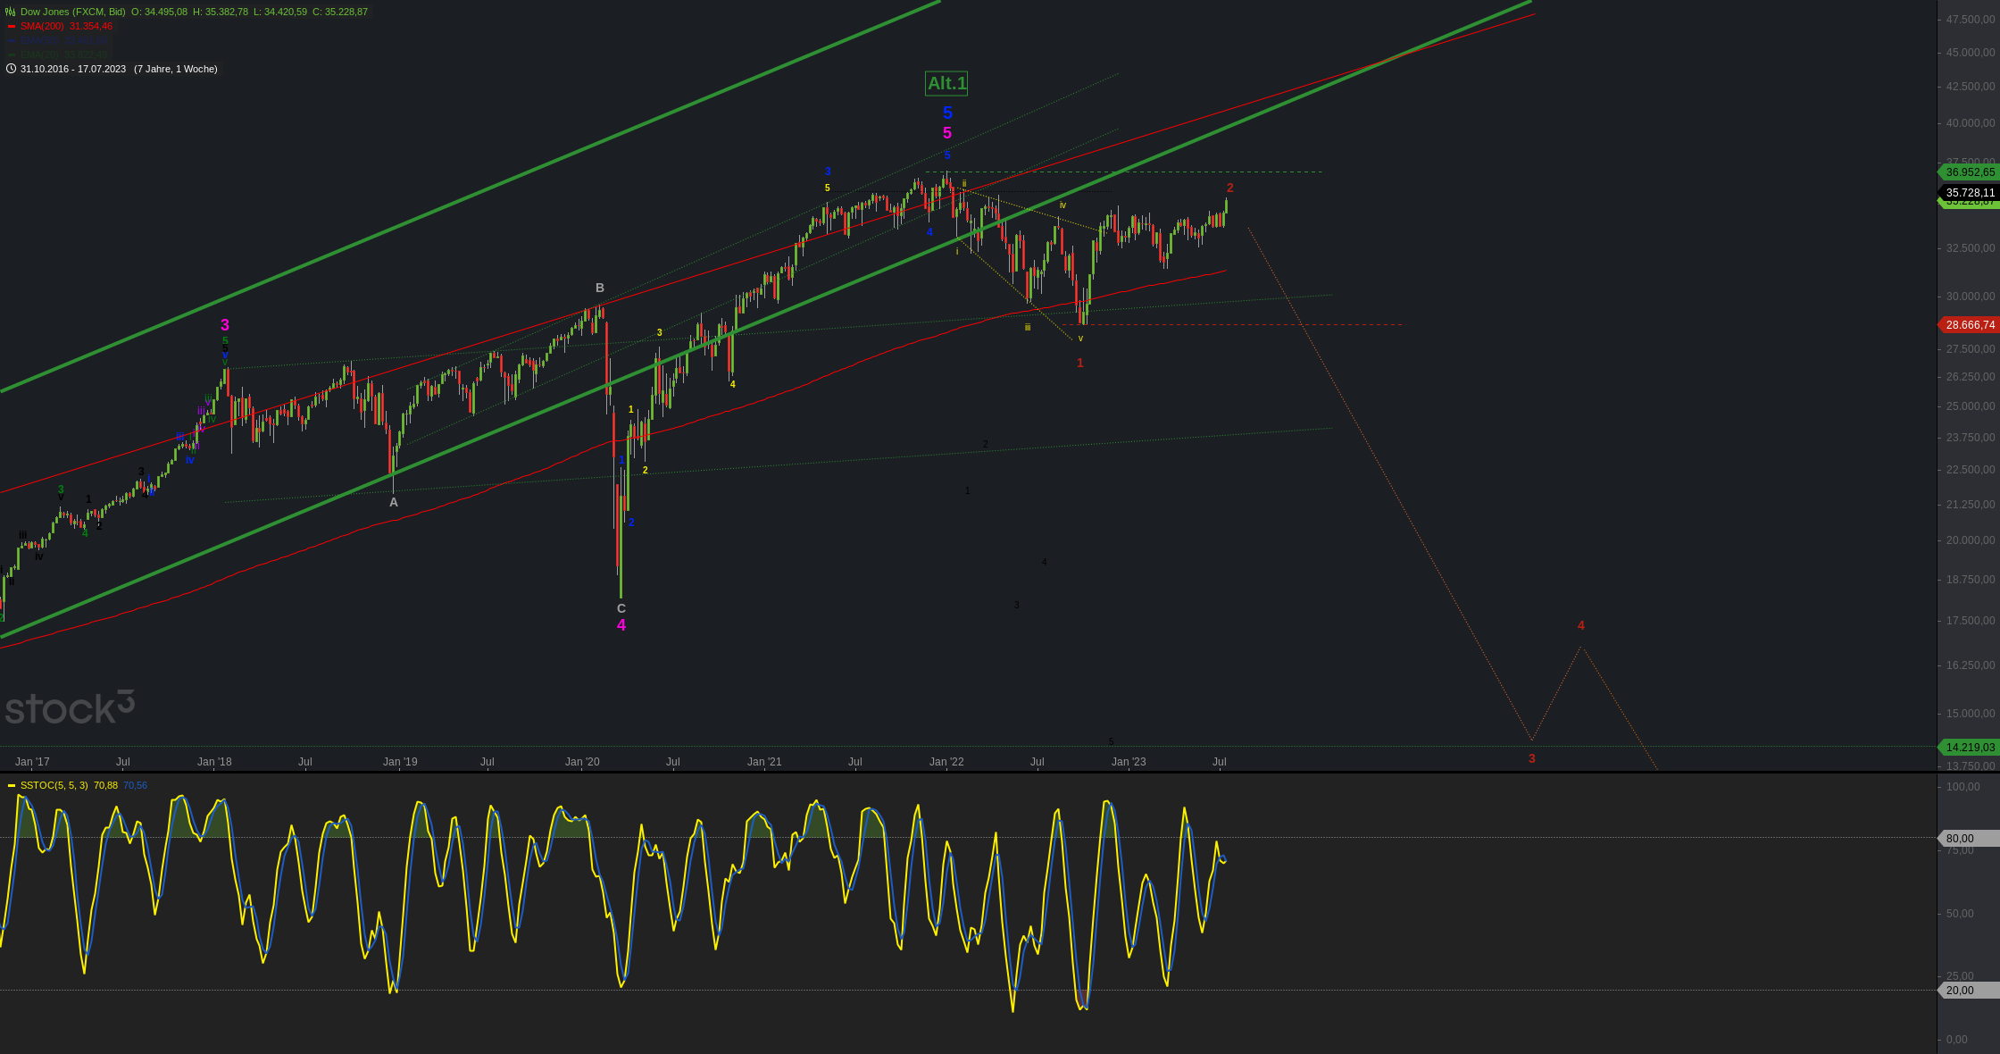Click the blue 70,56 stochastic value
2000x1054 pixels.
pyautogui.click(x=135, y=785)
